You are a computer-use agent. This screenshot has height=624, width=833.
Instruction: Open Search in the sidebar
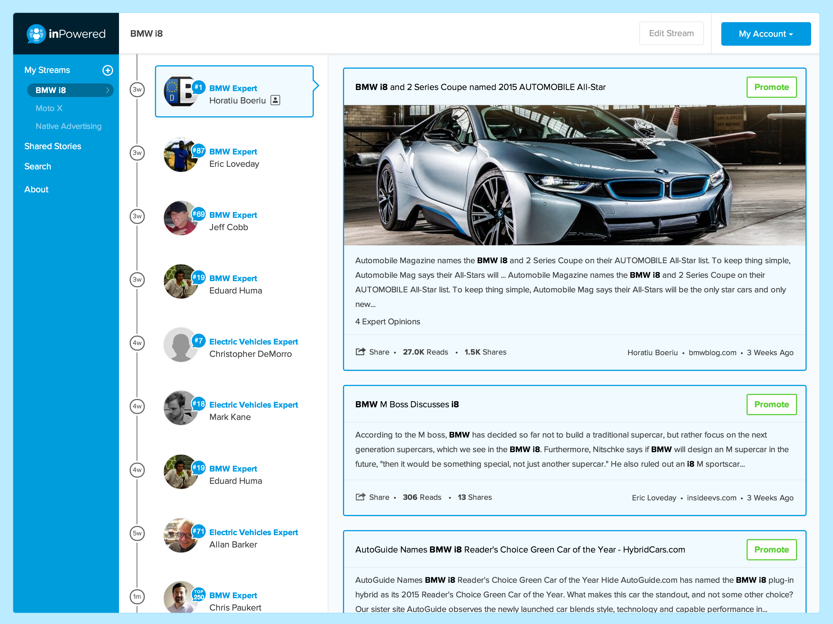click(x=38, y=166)
